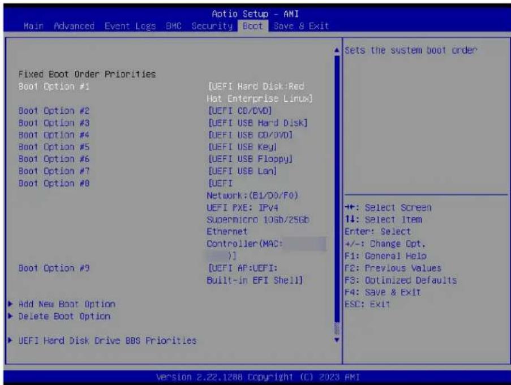This screenshot has width=511, height=385.
Task: Click the 'F4: Save & Exit' hint
Action: [x=383, y=292]
